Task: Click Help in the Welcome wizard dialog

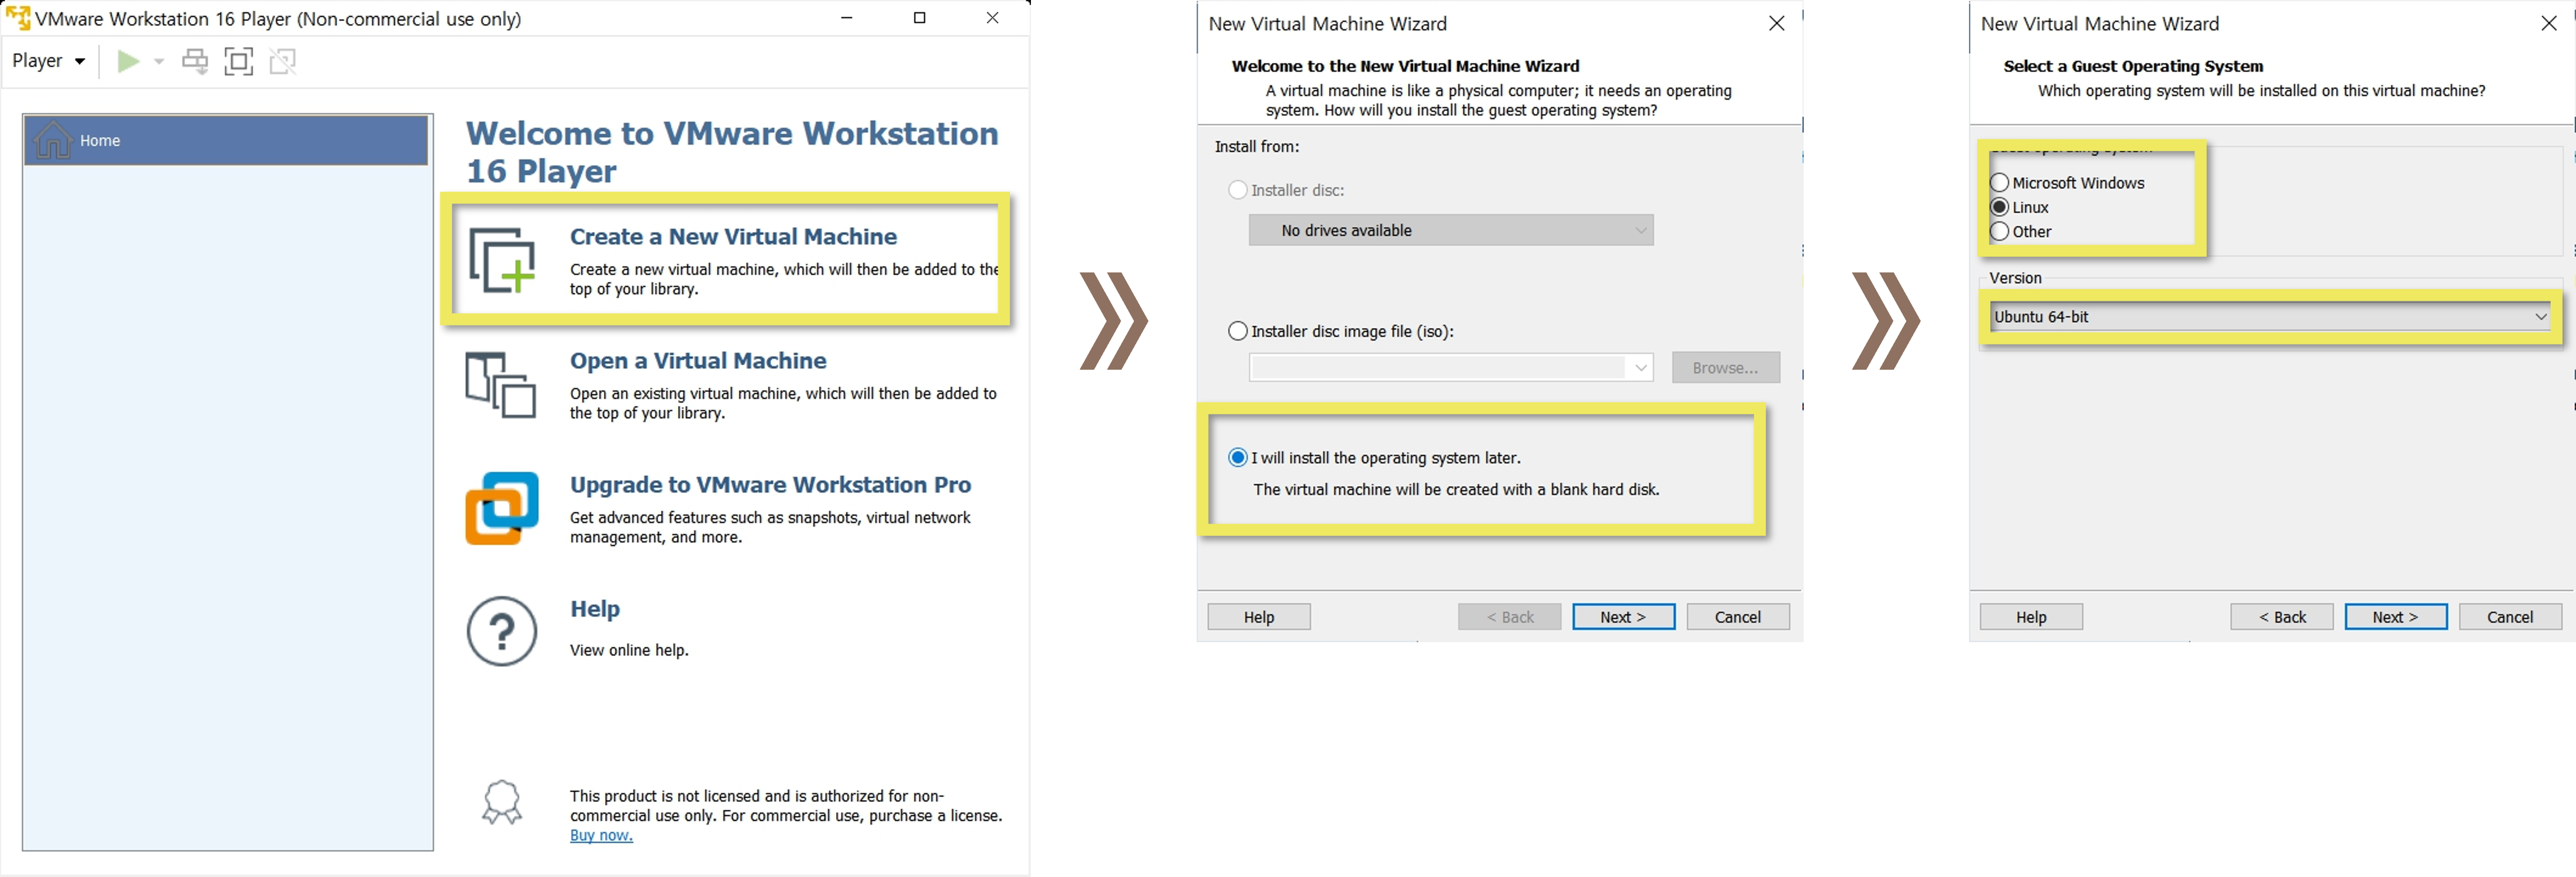Action: click(1259, 617)
